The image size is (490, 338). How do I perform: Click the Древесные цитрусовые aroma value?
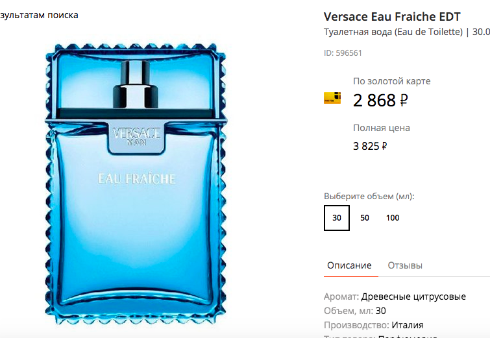(413, 296)
